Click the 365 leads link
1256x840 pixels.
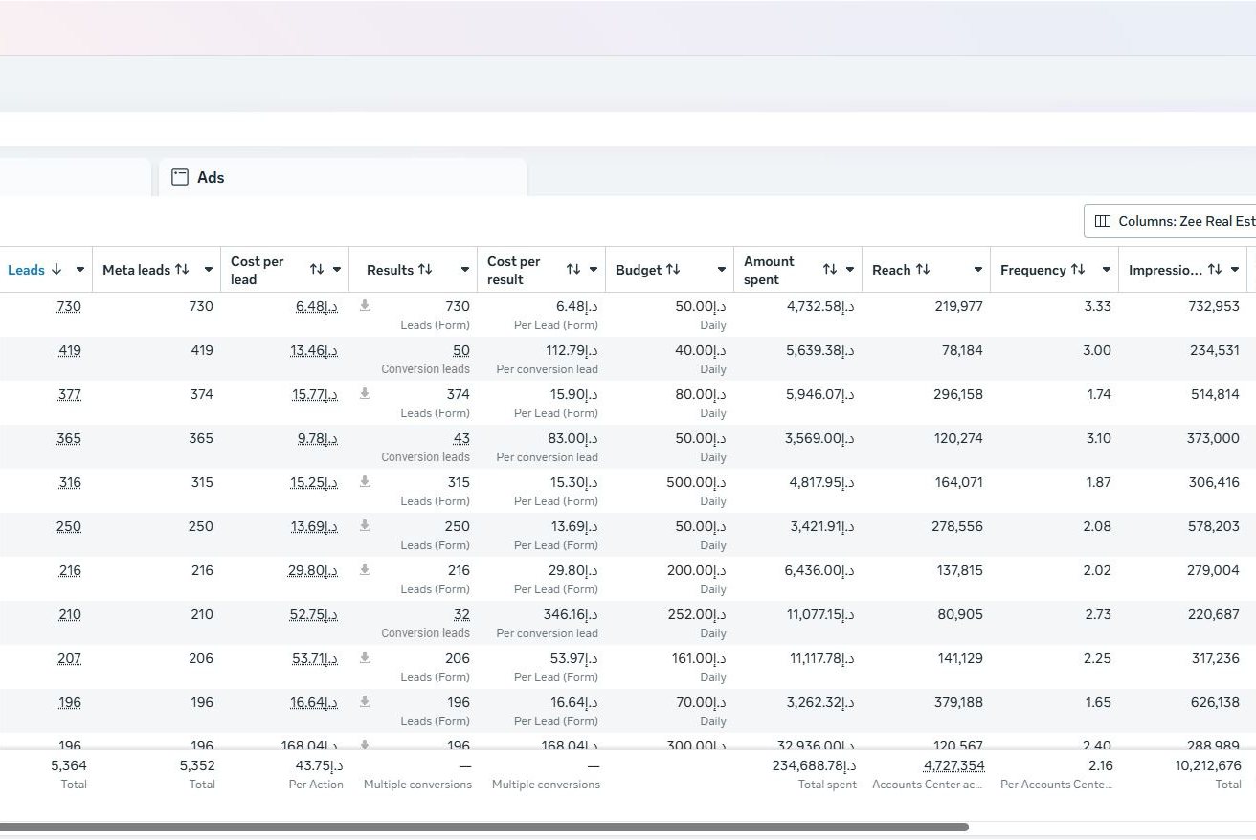[69, 439]
